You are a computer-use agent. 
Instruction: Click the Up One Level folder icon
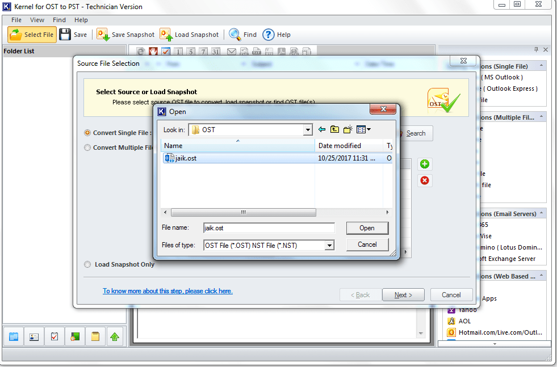[334, 129]
